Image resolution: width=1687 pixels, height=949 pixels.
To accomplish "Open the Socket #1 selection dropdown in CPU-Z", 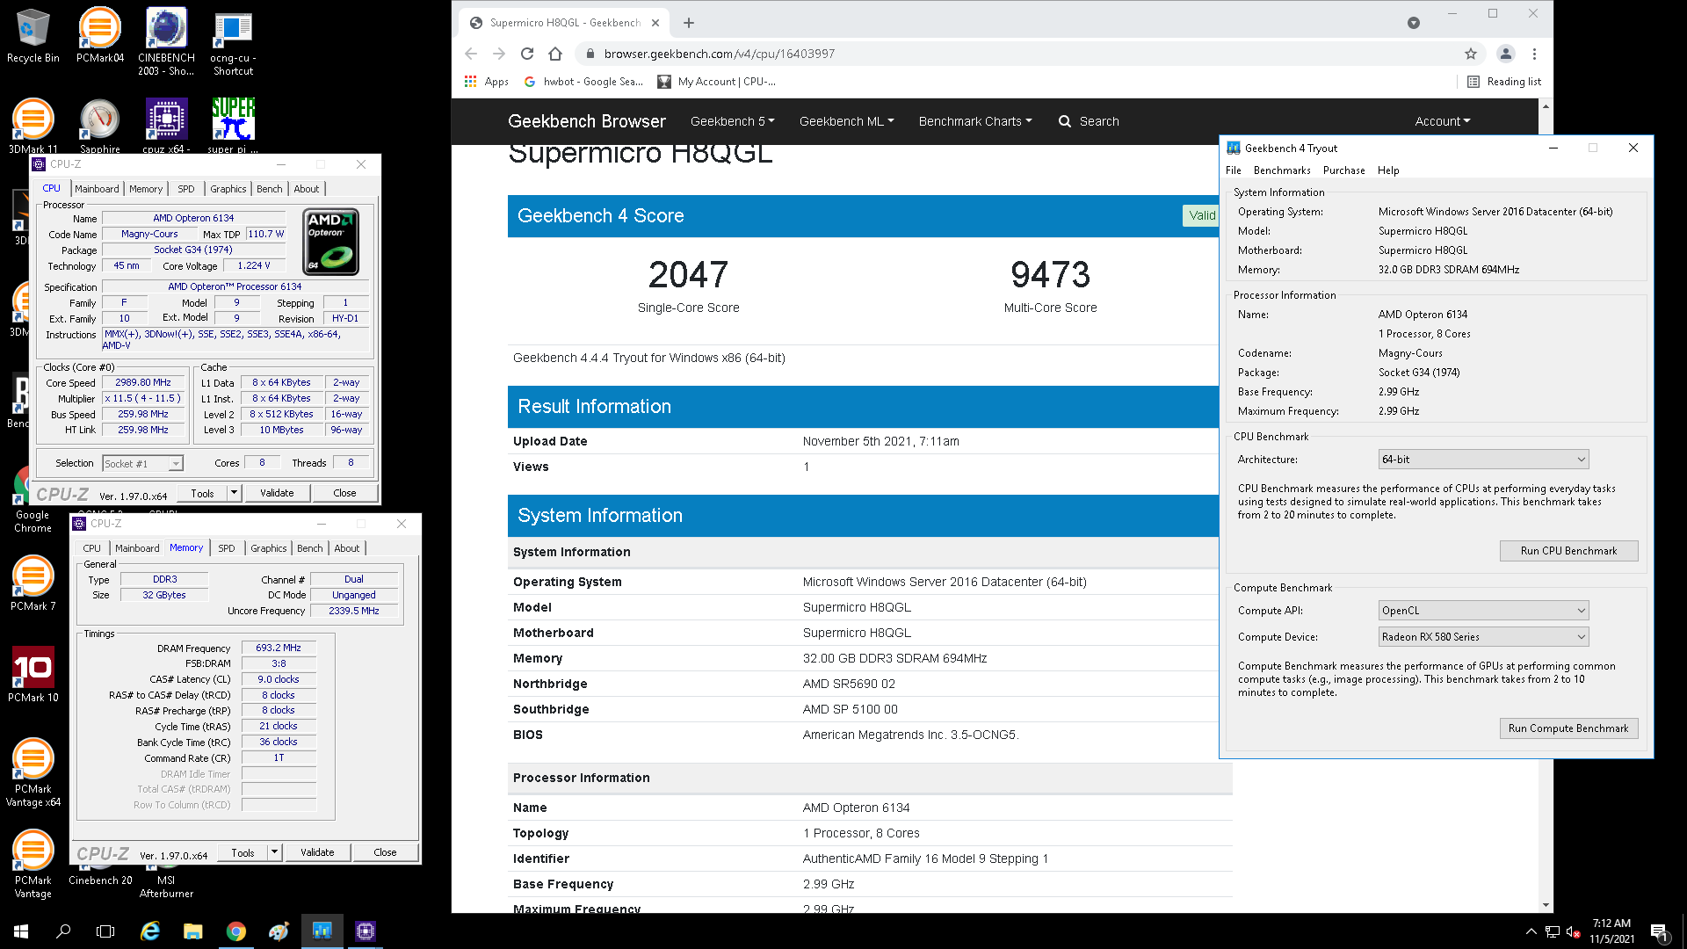I will pos(142,463).
